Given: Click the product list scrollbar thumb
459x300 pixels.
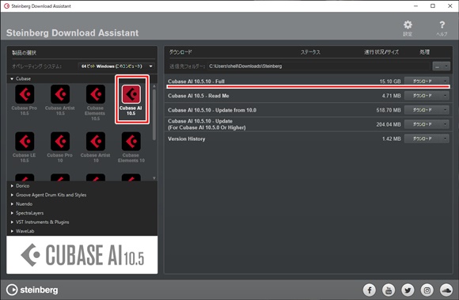Looking at the screenshot, I should click(154, 115).
